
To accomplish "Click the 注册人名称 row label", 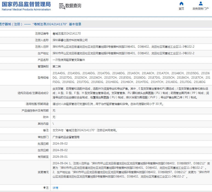I will [42, 40].
